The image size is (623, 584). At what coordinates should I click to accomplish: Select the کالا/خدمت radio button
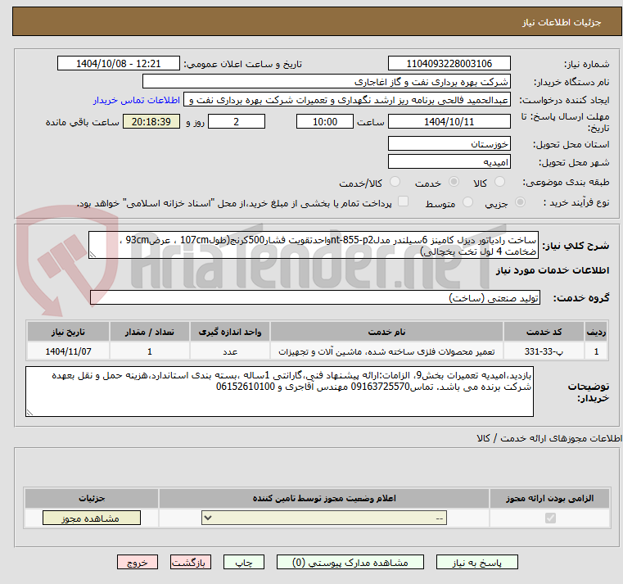tap(395, 182)
